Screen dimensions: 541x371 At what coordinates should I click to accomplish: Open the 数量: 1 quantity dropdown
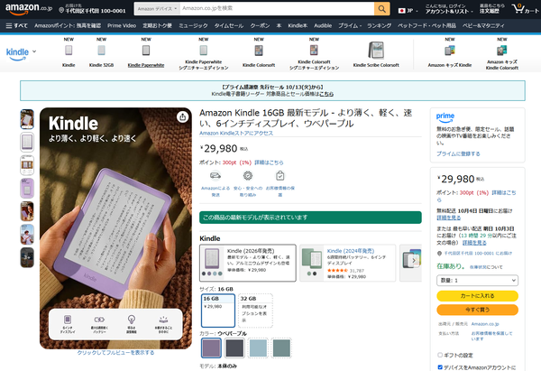pos(477,280)
